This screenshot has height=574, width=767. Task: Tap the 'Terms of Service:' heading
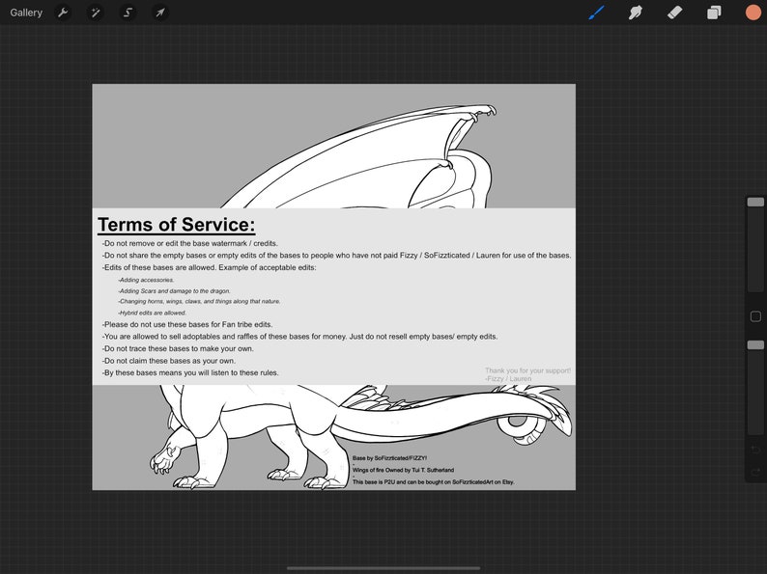coord(176,225)
